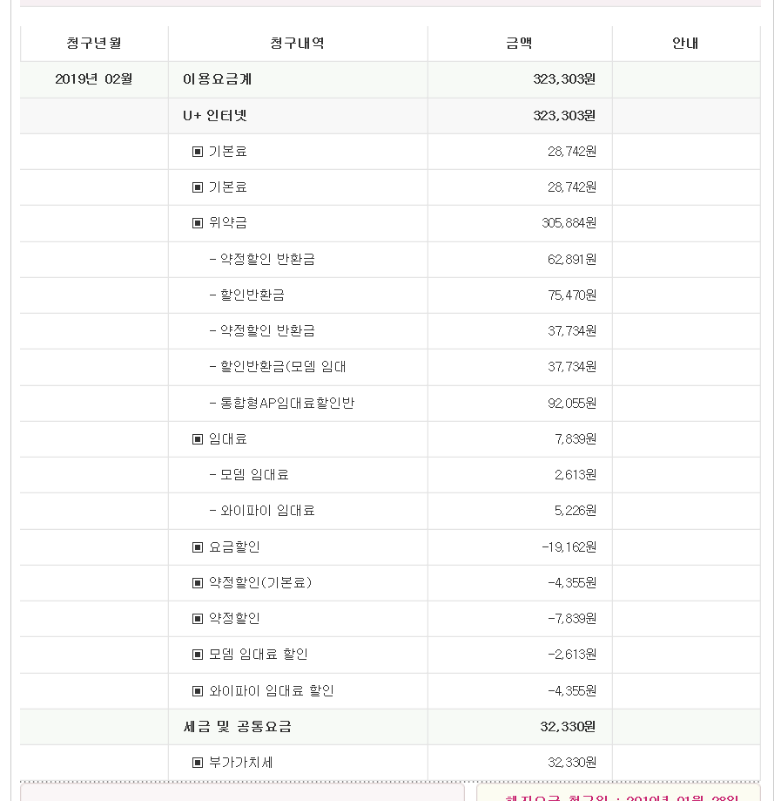
Task: Select the bullet icon beside 와이파이 임대료 할인
Action: 198,691
